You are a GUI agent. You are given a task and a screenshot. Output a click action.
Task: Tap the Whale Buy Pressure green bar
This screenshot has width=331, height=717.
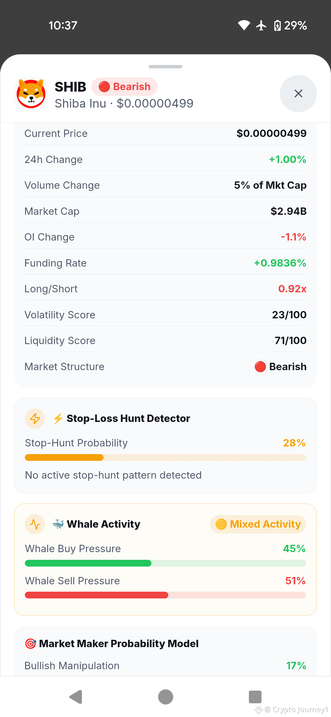(x=165, y=563)
